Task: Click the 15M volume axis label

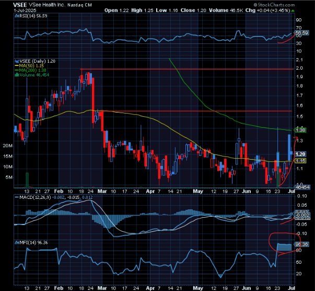Action: point(8,156)
